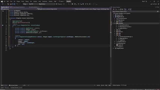Click Show All Files icon in Solution Explorer
Image resolution: width=160 pixels, height=90 pixels.
(x=123, y=9)
